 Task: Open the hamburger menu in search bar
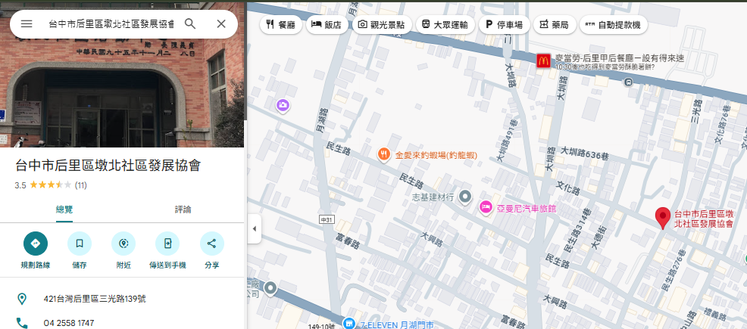click(27, 24)
